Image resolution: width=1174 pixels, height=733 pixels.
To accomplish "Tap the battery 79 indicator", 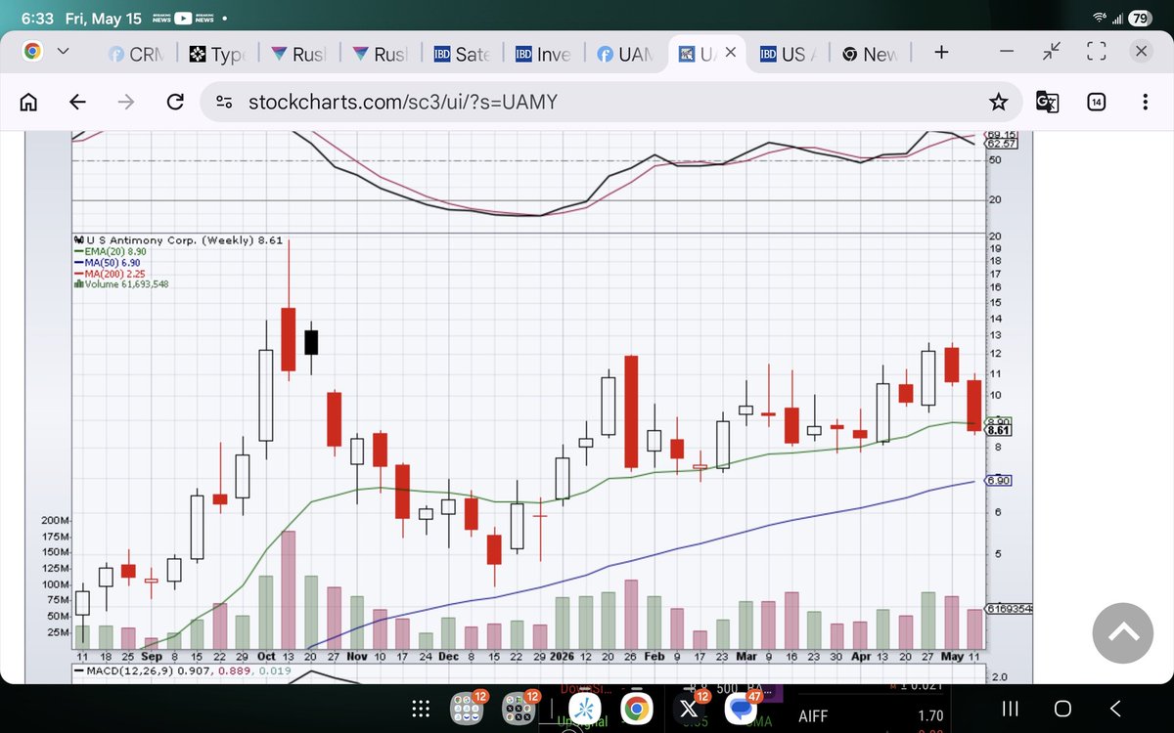I will (1139, 18).
